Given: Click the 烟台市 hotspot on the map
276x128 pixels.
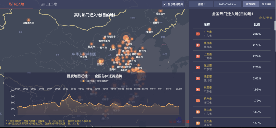Looking at the screenshot, I should tap(142, 48).
